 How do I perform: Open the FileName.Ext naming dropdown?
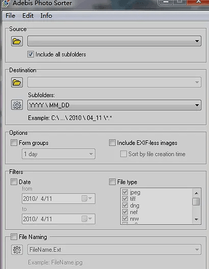pos(114,250)
